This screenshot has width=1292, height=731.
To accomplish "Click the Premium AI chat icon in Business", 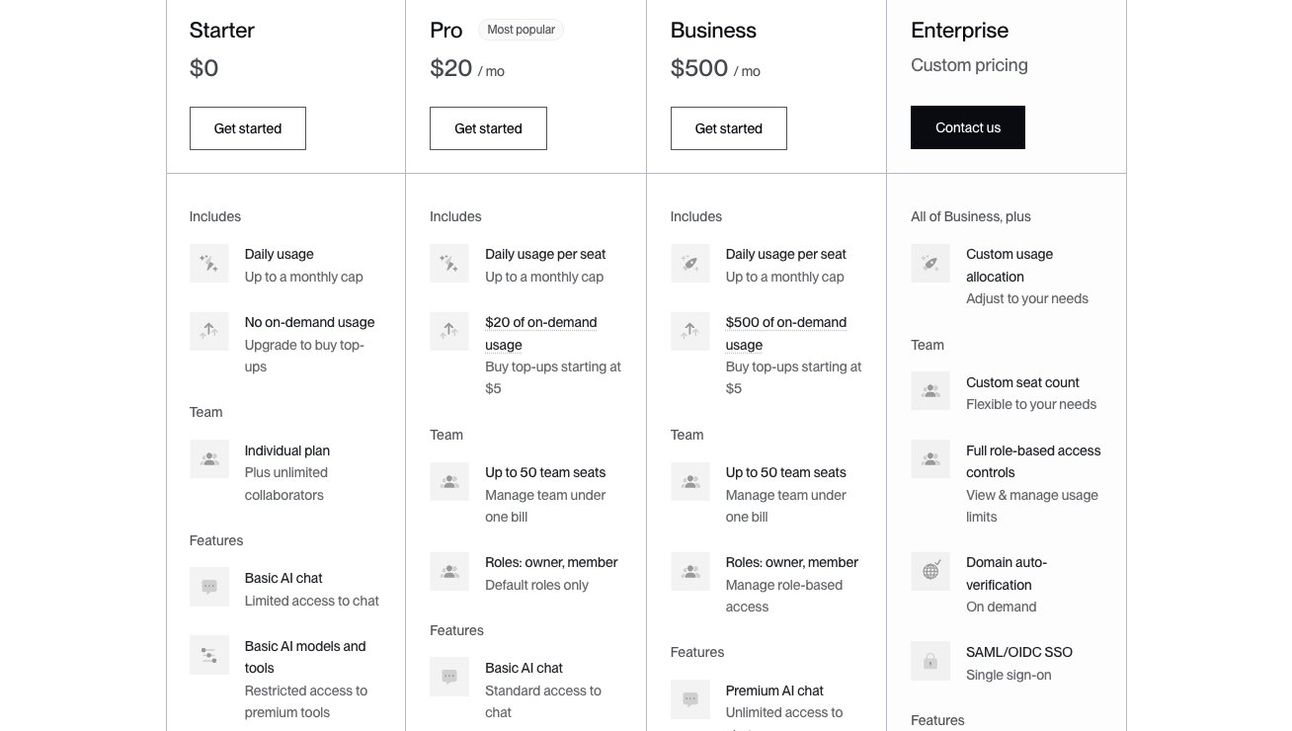I will (690, 699).
